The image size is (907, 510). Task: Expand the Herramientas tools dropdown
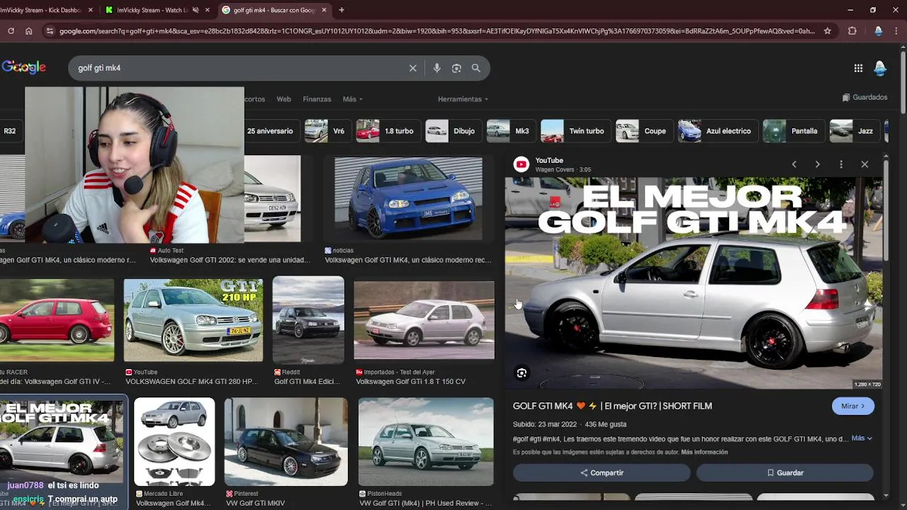point(463,99)
